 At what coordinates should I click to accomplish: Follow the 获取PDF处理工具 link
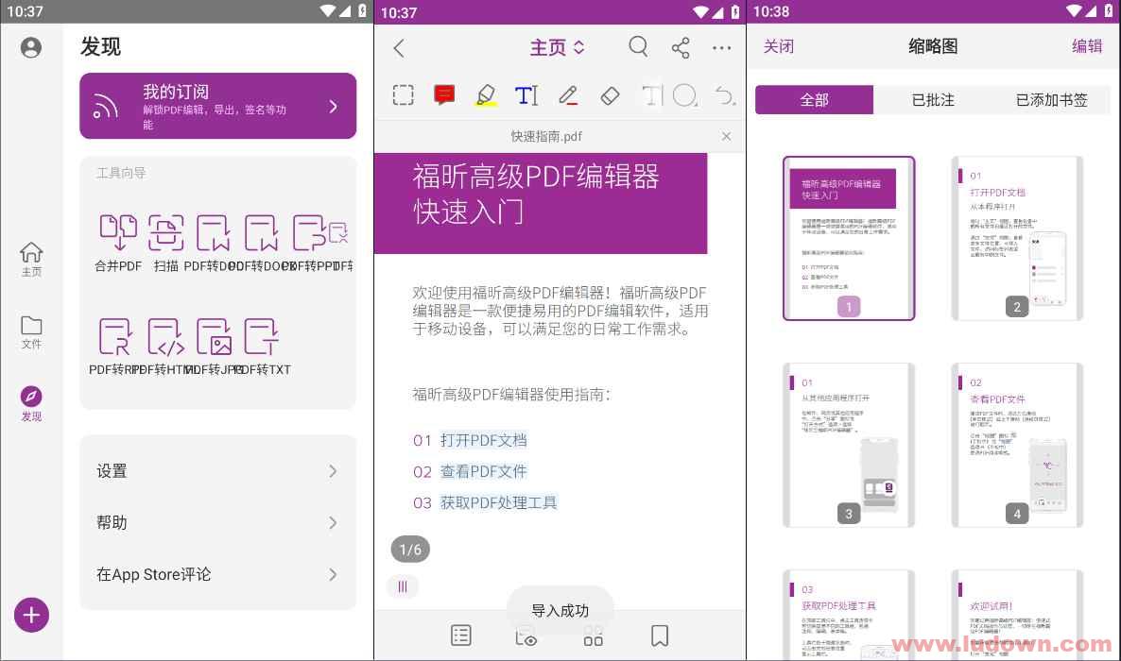pos(498,503)
